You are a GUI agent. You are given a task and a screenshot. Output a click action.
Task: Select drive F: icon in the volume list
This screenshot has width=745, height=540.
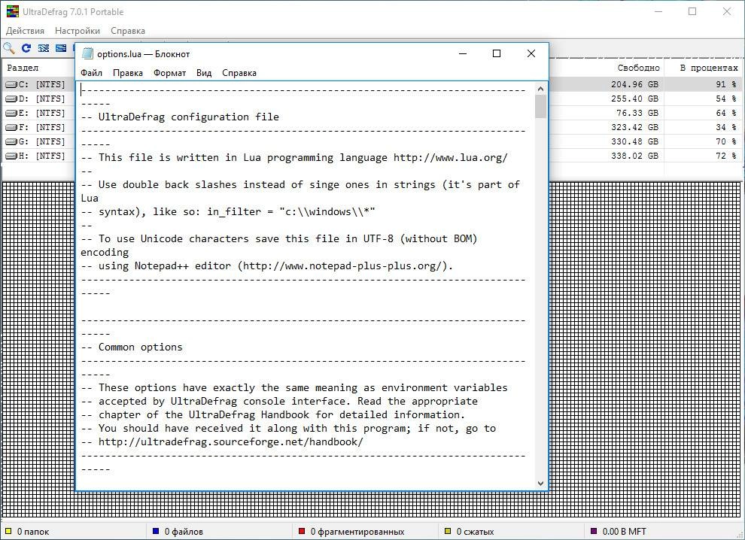click(x=11, y=127)
